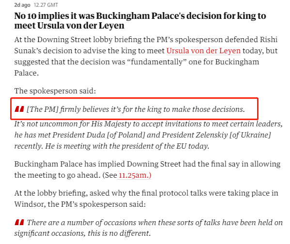Viewport: 290px width, 244px height.
Task: Click 'meet Ursula von der Leyen' in the headline
Action: pyautogui.click(x=69, y=26)
